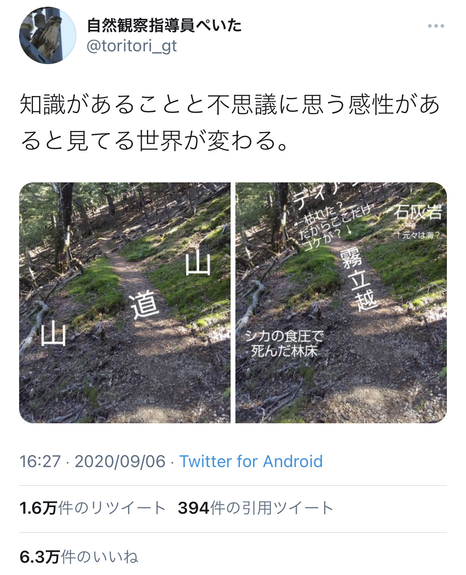The height and width of the screenshot is (575, 466).
Task: Click the @toritori_gt handle
Action: [x=132, y=46]
